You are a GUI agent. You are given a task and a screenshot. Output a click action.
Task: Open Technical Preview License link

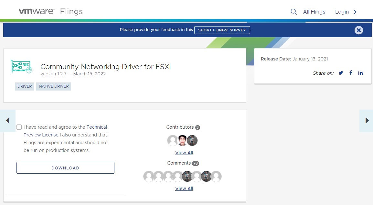[x=65, y=131]
